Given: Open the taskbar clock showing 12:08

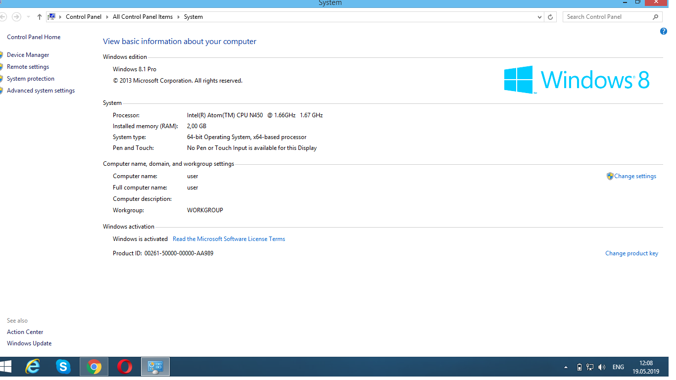Looking at the screenshot, I should (x=646, y=367).
